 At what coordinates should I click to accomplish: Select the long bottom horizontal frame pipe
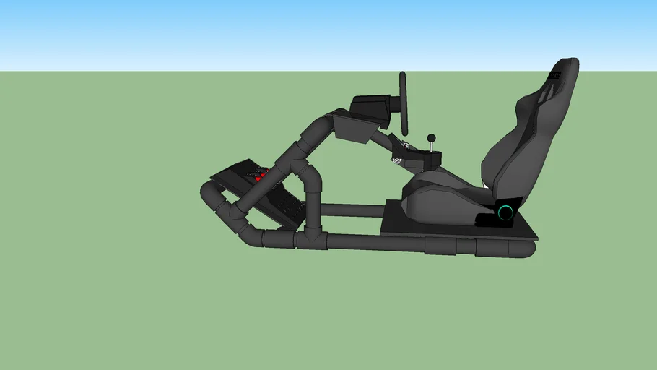(375, 242)
